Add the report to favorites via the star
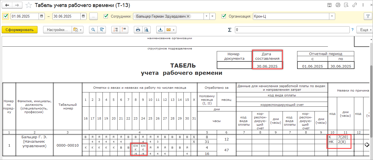This screenshot has height=160, width=373. coord(28,5)
